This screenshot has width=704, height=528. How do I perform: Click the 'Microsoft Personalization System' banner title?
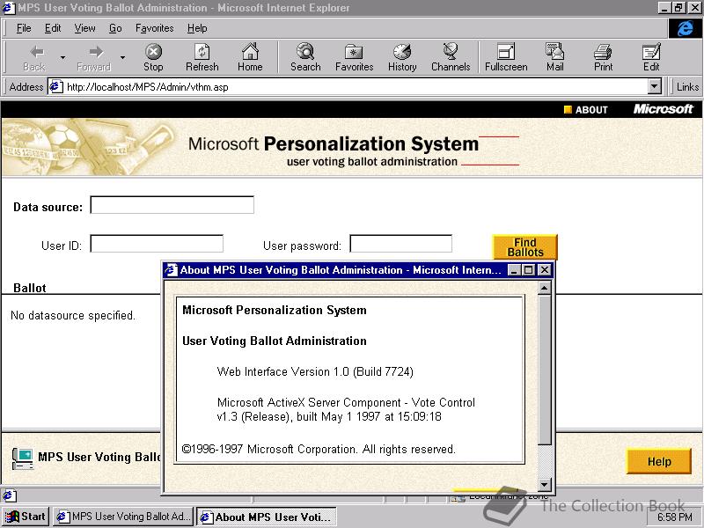[334, 143]
